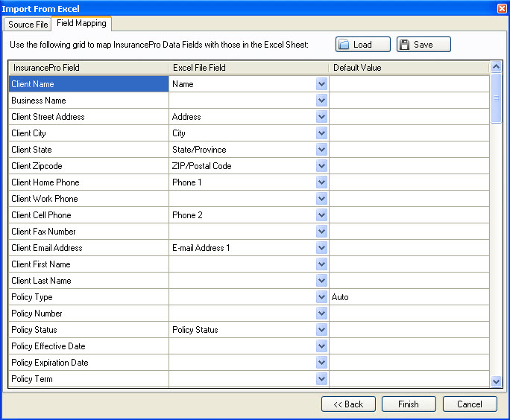Select the Policy Effective Date row
The width and height of the screenshot is (510, 420).
[89, 346]
